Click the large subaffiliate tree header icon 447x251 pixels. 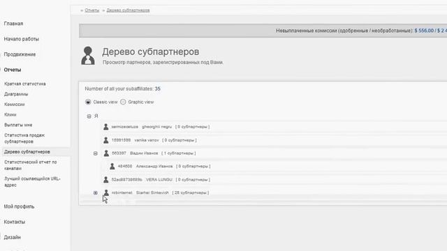click(x=88, y=56)
